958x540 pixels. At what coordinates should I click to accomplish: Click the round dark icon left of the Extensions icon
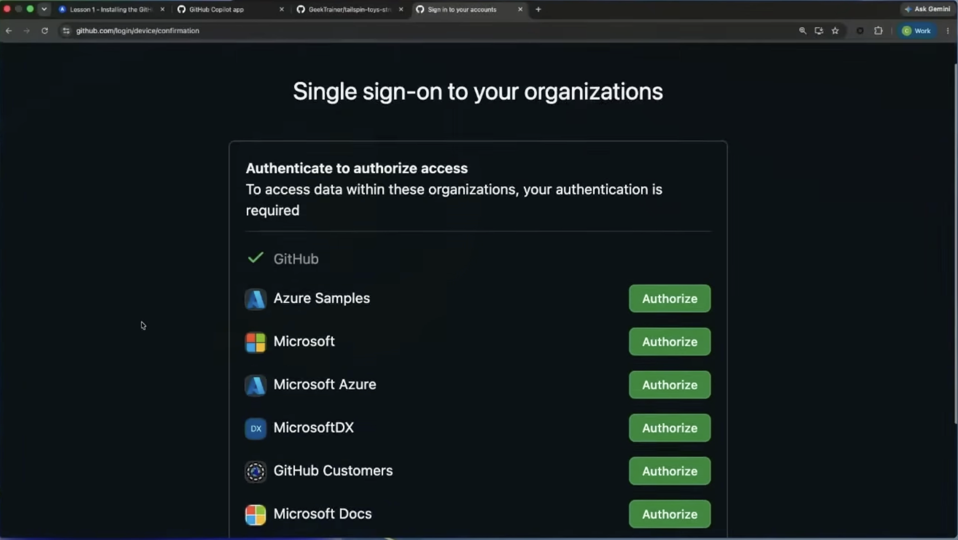click(x=860, y=31)
